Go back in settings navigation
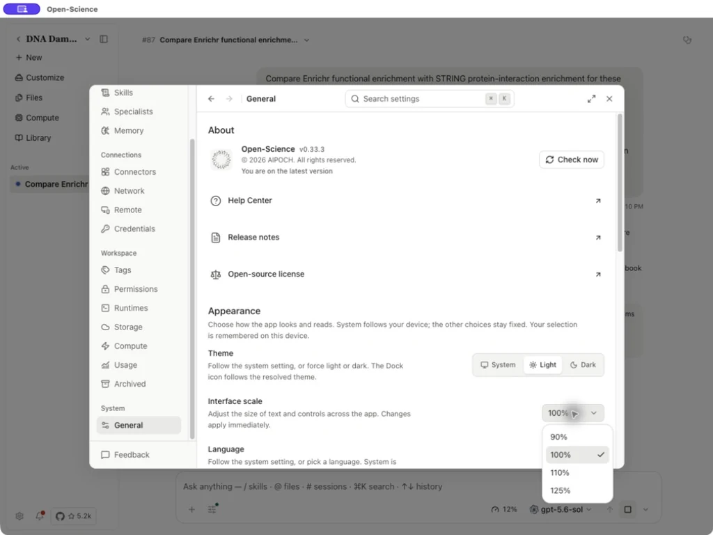 211,99
